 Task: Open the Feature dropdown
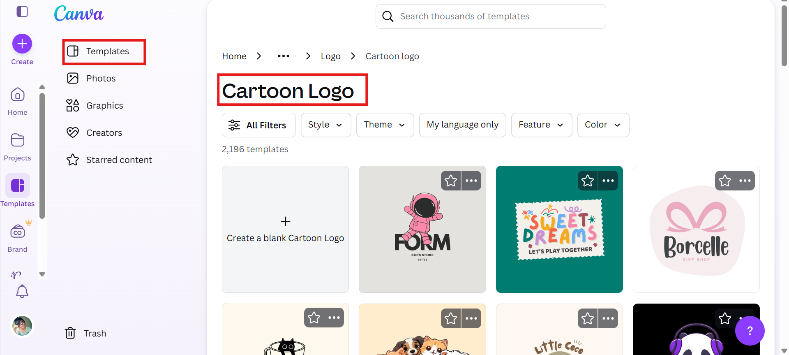(541, 125)
